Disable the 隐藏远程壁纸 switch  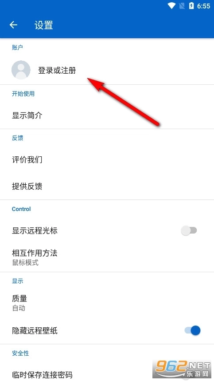click(x=192, y=330)
